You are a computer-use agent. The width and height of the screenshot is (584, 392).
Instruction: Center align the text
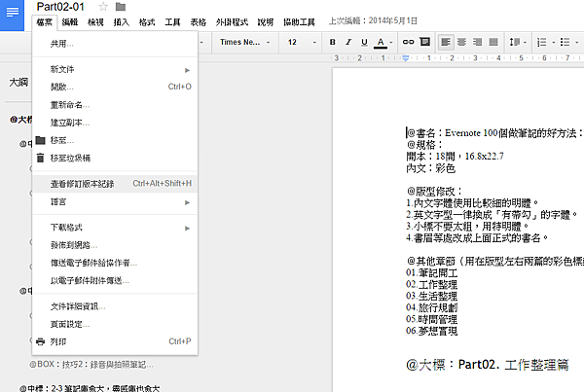point(461,42)
